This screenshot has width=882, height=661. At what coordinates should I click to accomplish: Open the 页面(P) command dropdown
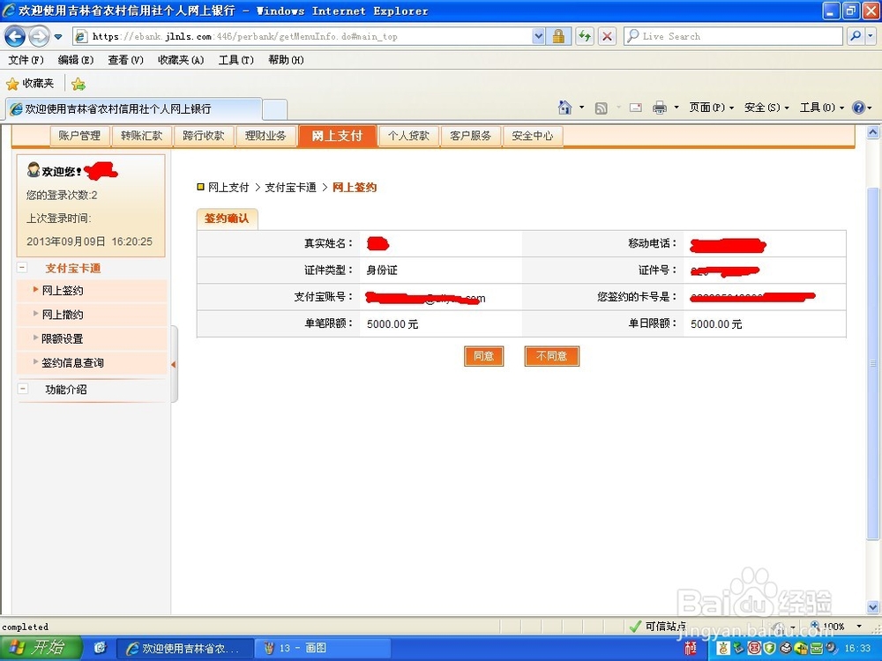pos(712,108)
